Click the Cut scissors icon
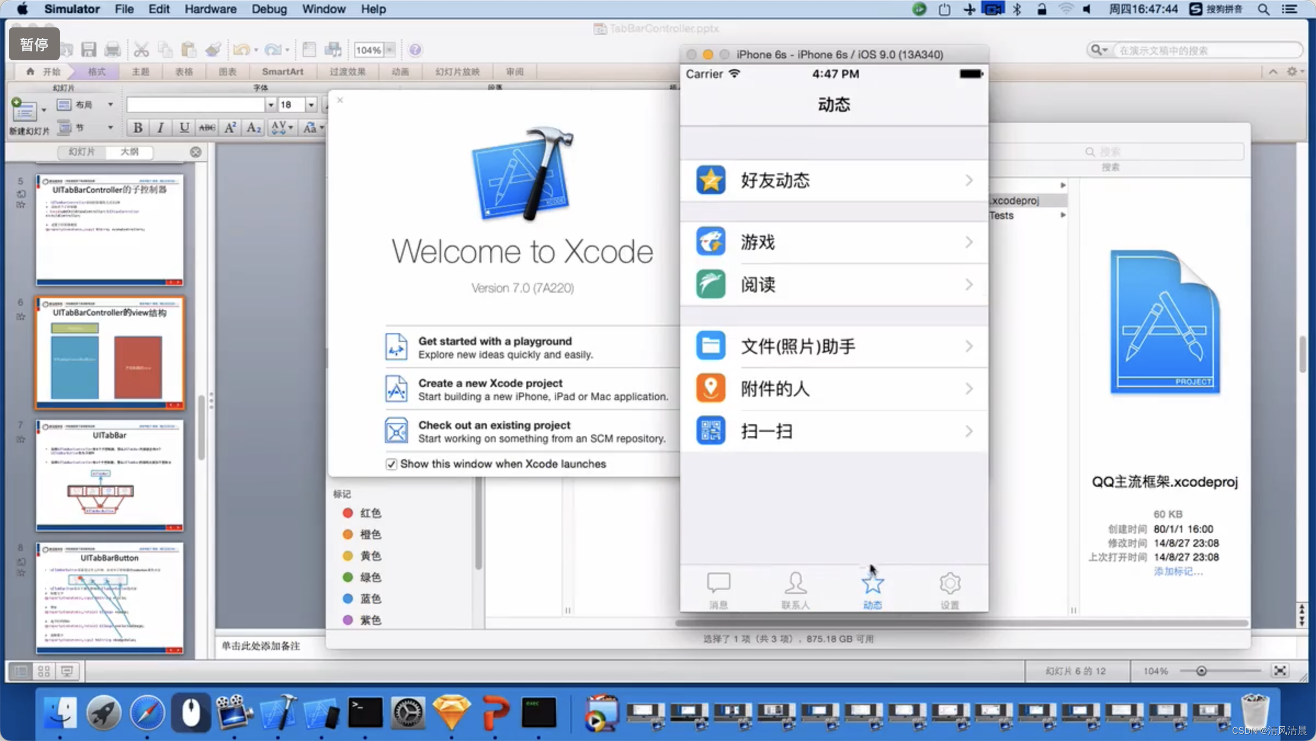The height and width of the screenshot is (741, 1316). point(141,50)
